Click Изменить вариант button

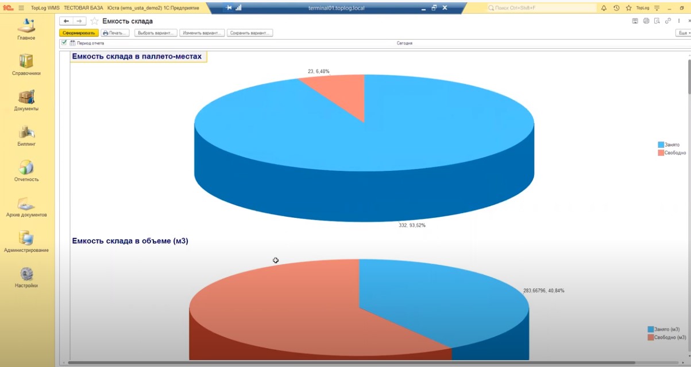(202, 33)
